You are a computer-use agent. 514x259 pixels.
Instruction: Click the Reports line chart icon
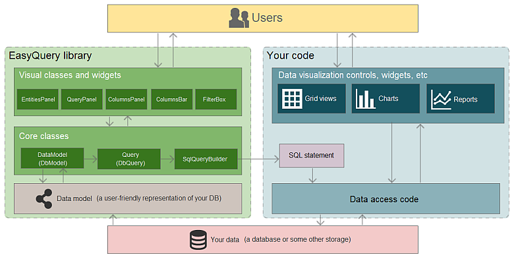[441, 100]
